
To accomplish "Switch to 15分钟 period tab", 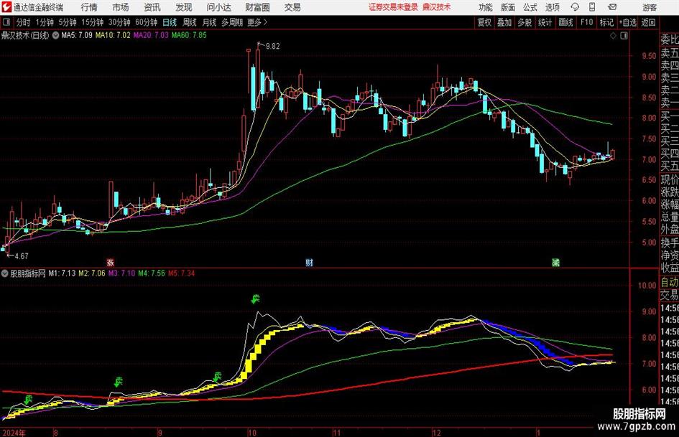I will tap(93, 22).
